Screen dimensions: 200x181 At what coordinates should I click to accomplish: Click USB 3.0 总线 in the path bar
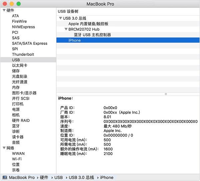tap(81, 177)
